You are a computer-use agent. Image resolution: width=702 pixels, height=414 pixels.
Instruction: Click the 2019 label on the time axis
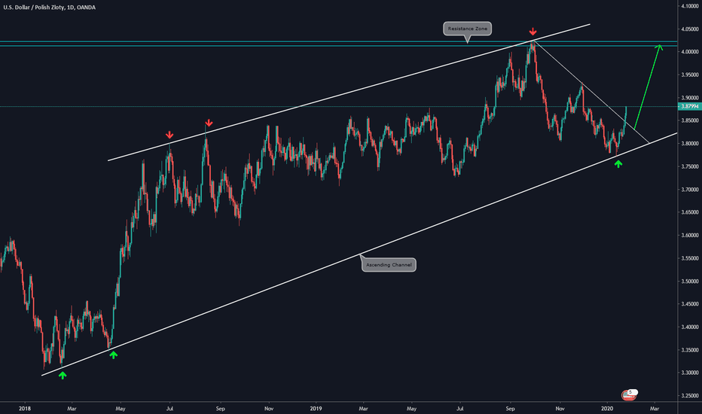pyautogui.click(x=316, y=409)
